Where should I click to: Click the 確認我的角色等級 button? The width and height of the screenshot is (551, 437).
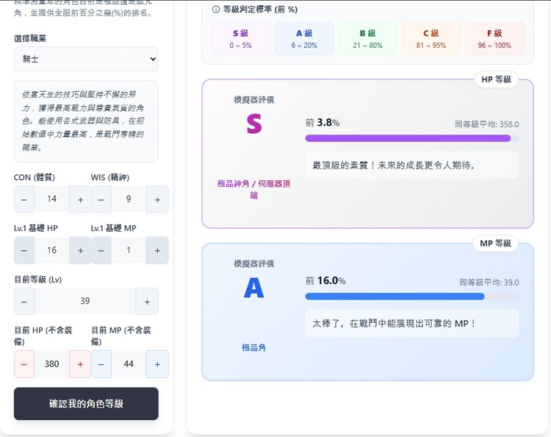click(x=86, y=404)
